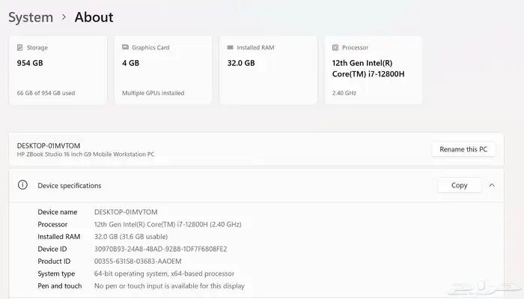Click the Product ID value

138,262
